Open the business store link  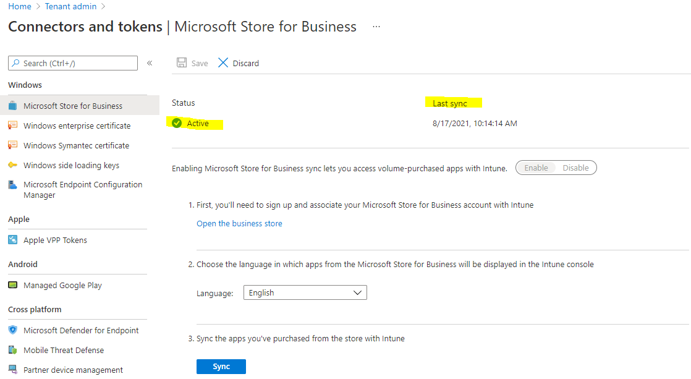click(x=239, y=224)
